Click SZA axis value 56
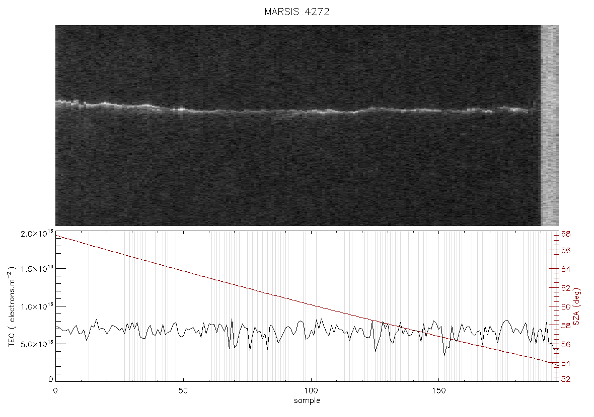Screen dimensions: 594x417 (x=566, y=345)
